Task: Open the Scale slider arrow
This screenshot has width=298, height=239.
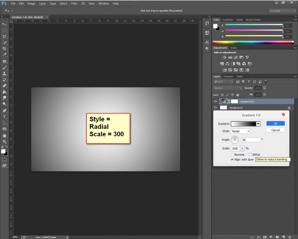Action: point(242,148)
